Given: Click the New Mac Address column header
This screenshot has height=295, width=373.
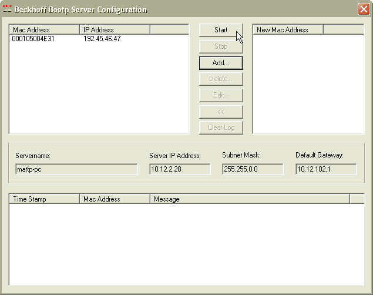Looking at the screenshot, I should click(288, 30).
